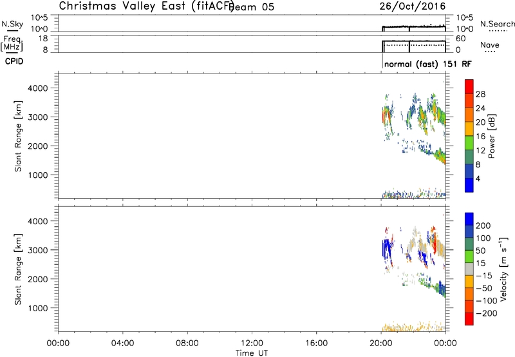Click the 4000 tick in velocity panel

(38, 221)
